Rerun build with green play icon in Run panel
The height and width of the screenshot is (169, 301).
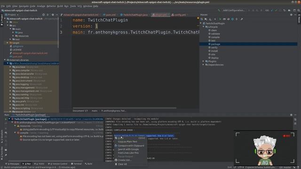[6, 119]
